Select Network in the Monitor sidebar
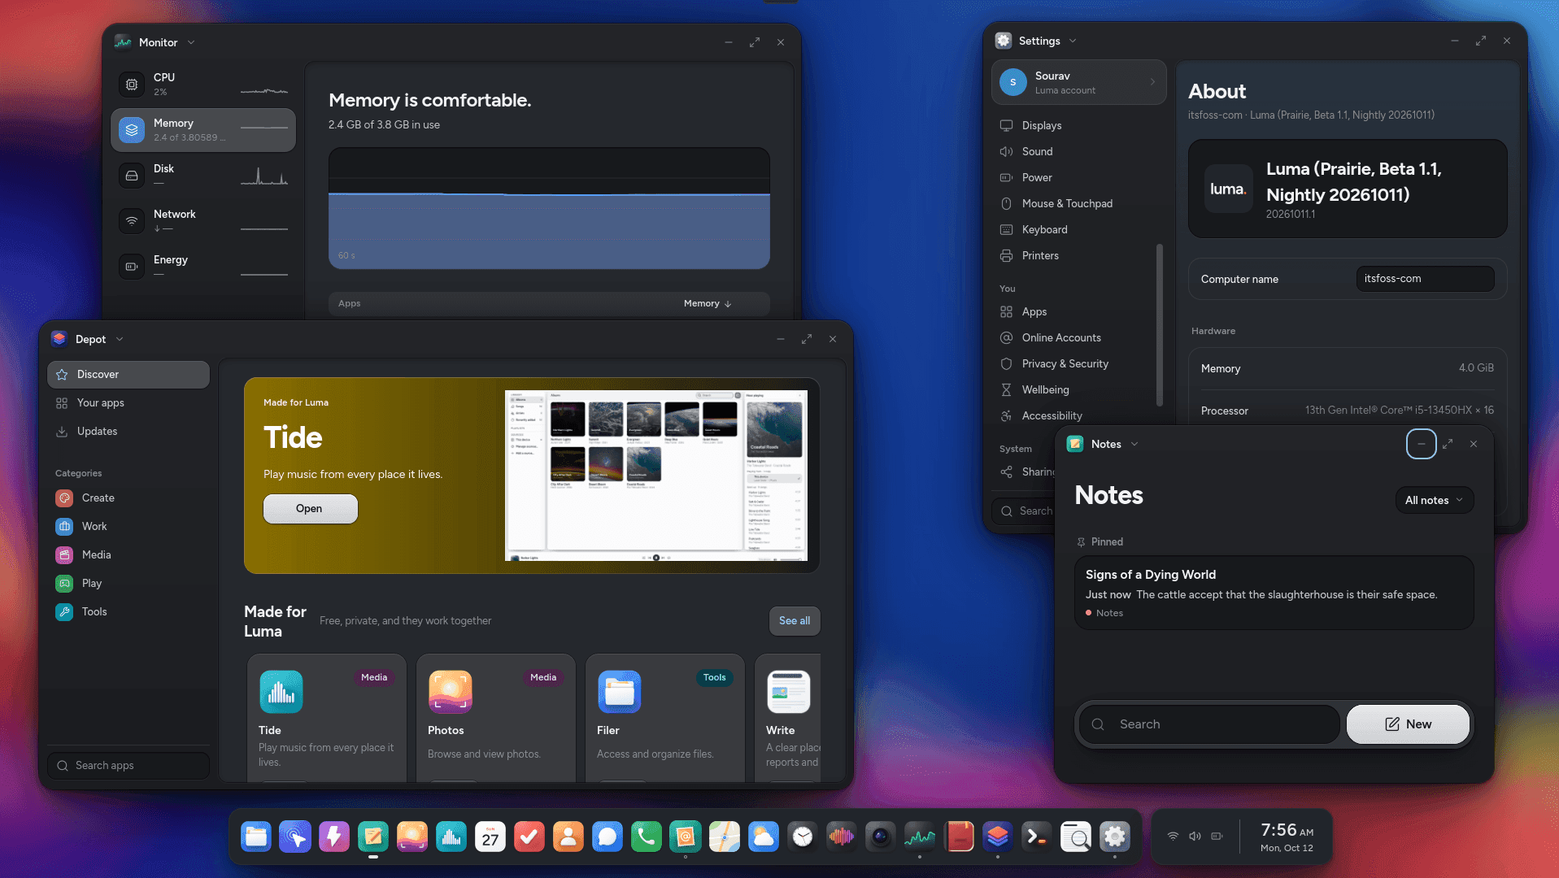The height and width of the screenshot is (878, 1559). pyautogui.click(x=203, y=220)
